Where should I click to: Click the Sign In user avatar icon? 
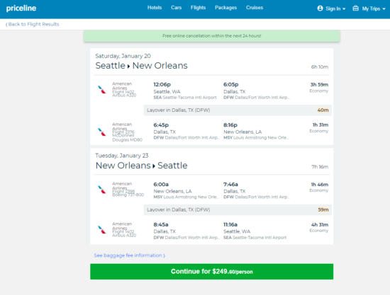click(320, 8)
